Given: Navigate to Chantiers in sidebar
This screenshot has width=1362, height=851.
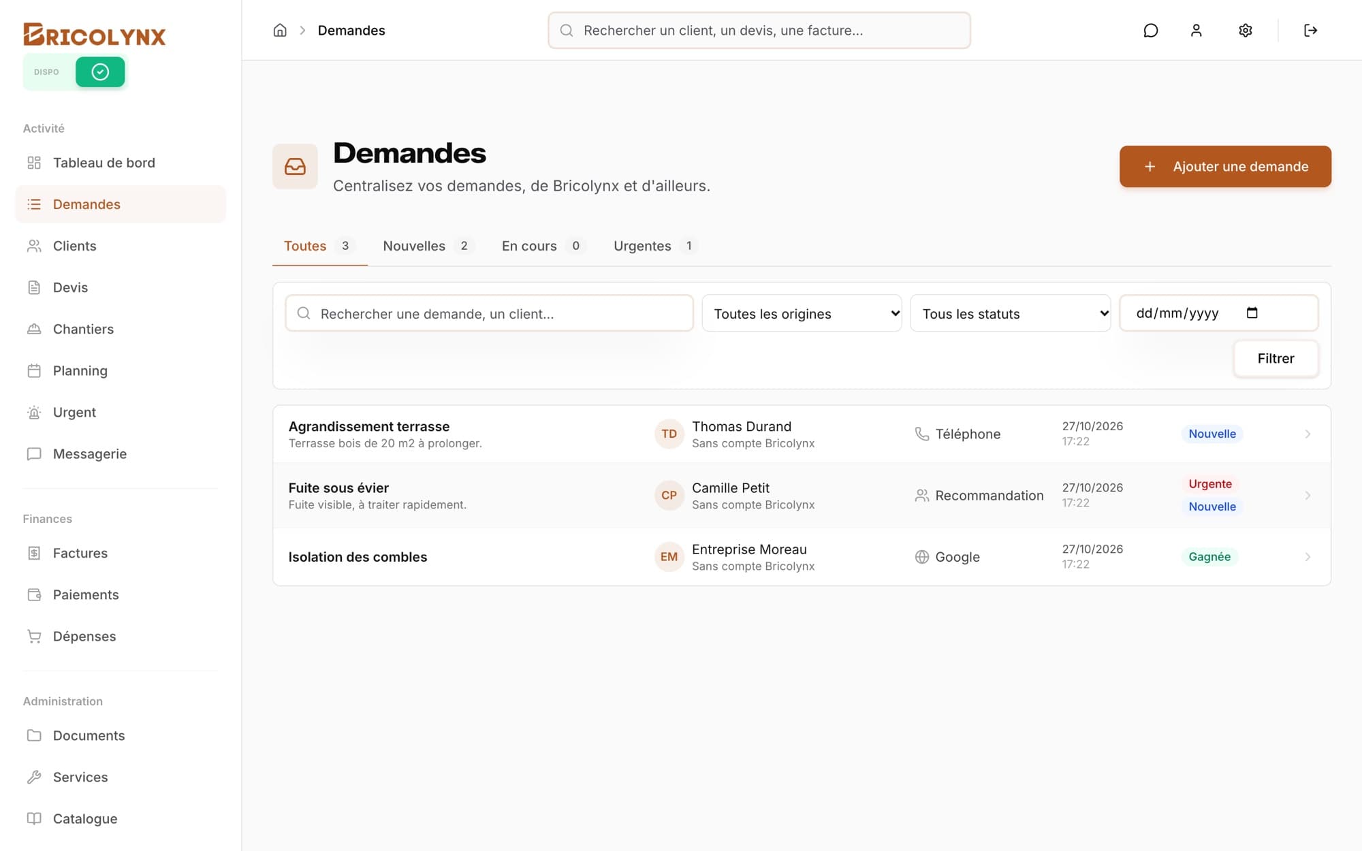Looking at the screenshot, I should click(121, 329).
